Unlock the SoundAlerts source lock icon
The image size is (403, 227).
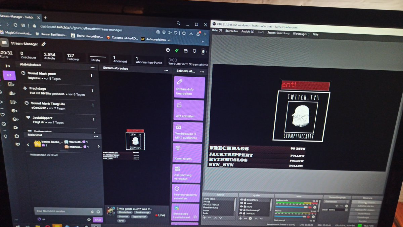pyautogui.click(x=245, y=200)
